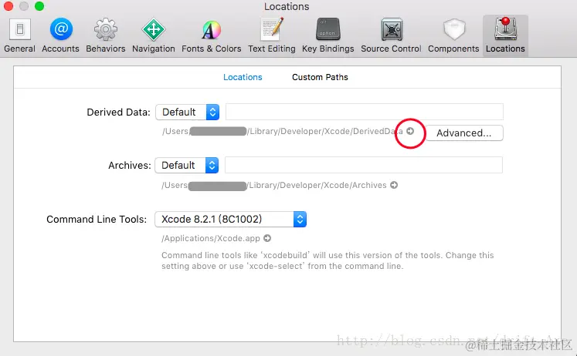Click the DerivedData path text

coord(282,131)
